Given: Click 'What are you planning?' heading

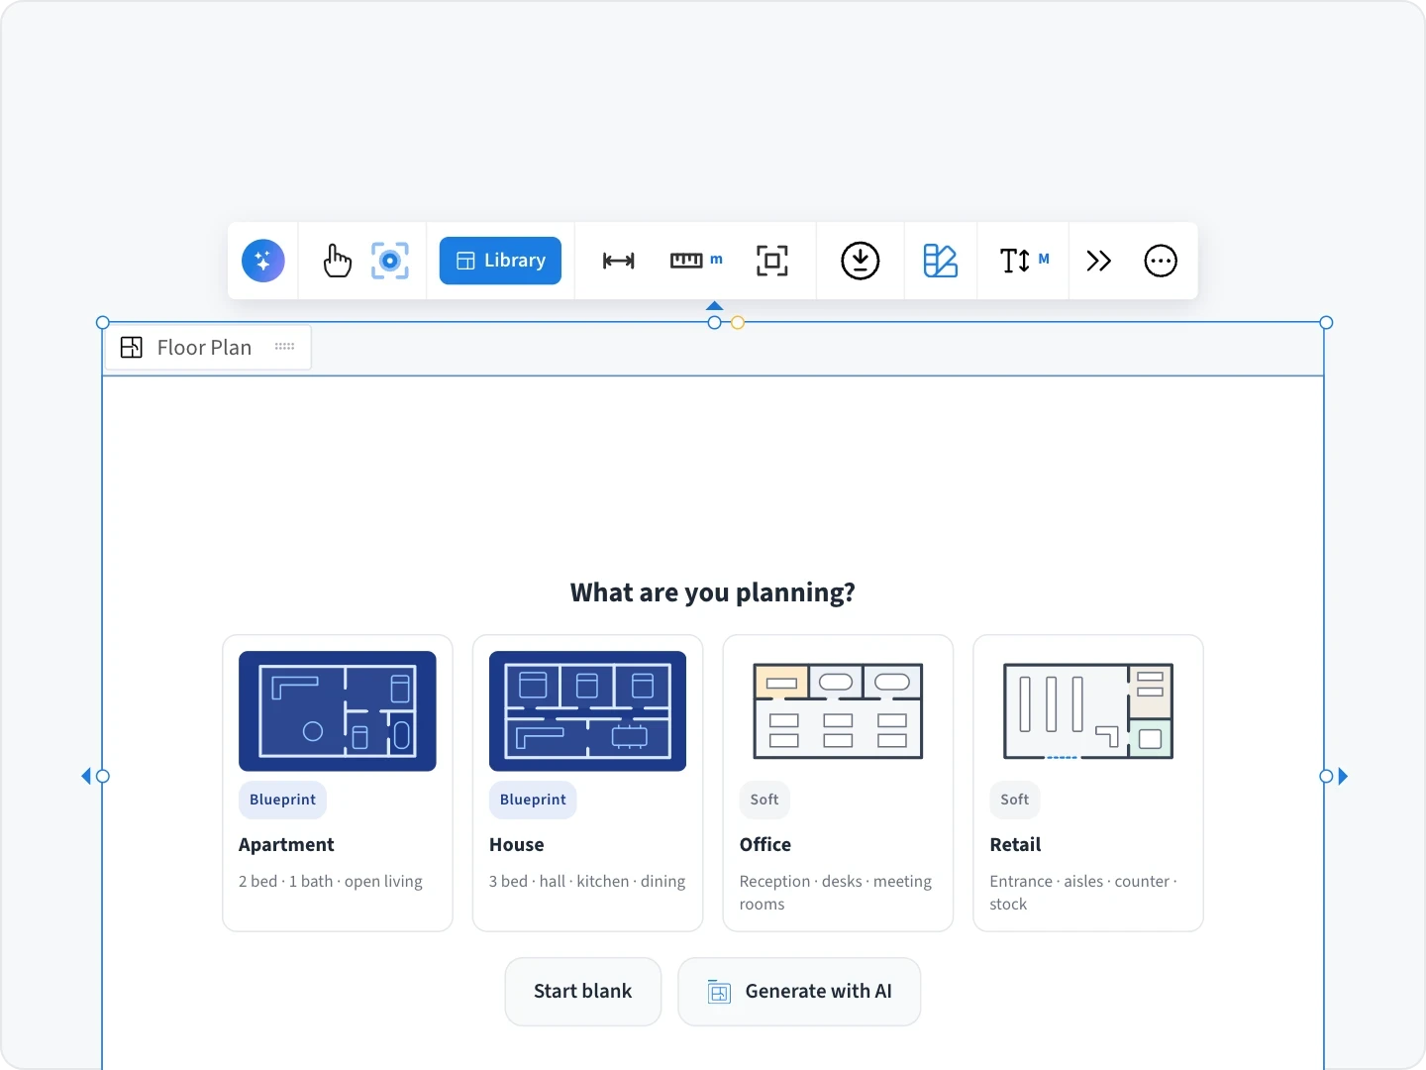Looking at the screenshot, I should pyautogui.click(x=713, y=592).
